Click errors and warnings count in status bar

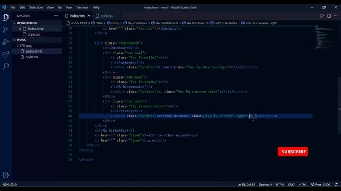point(10,184)
